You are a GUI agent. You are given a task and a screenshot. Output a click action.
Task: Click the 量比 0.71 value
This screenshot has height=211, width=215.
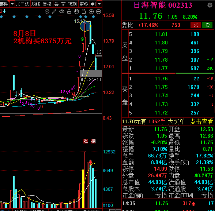click(x=208, y=149)
